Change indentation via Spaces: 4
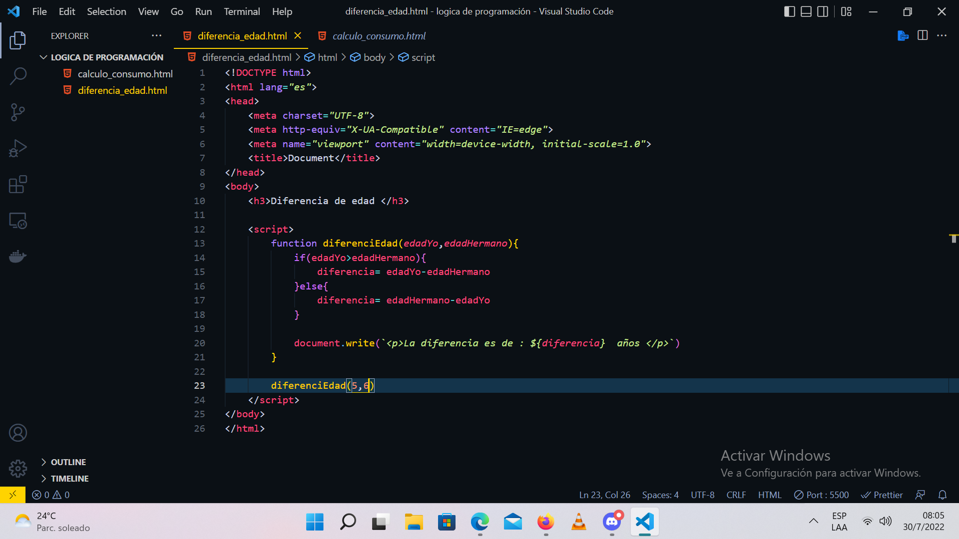959x539 pixels. [x=660, y=495]
